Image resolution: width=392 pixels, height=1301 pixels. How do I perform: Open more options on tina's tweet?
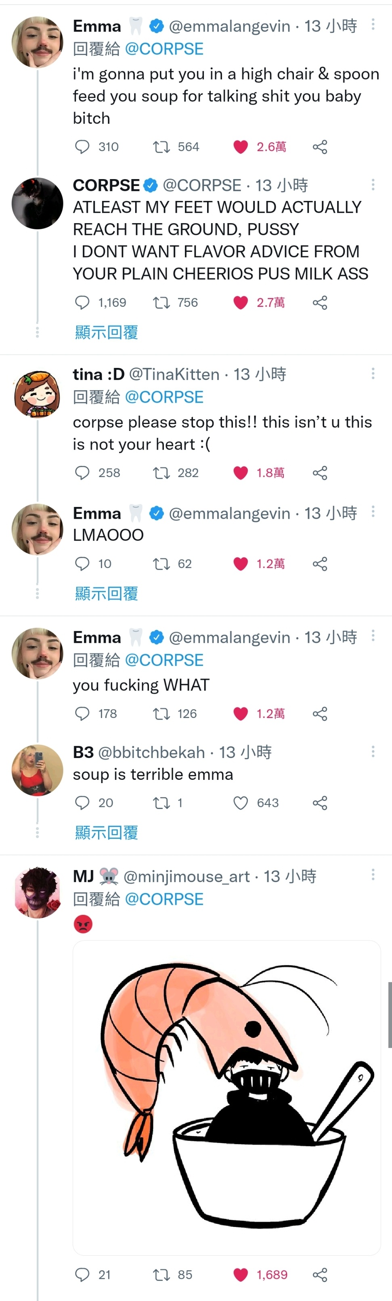[373, 373]
